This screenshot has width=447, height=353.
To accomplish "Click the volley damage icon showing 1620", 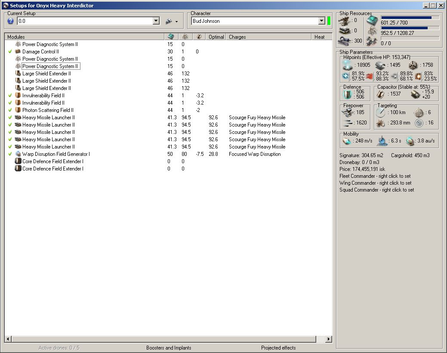I will pos(348,123).
